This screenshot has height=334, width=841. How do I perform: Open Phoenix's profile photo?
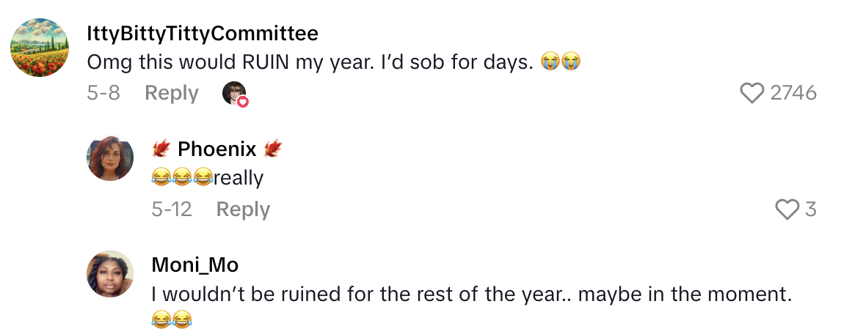(x=110, y=157)
